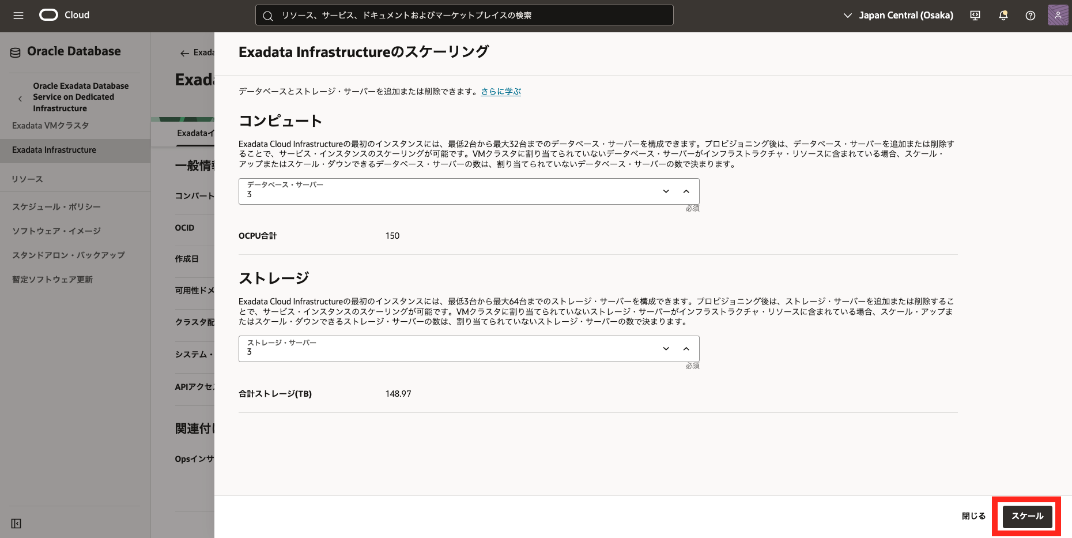Decrease the storage server count
Viewport: 1072px width, 538px height.
[666, 349]
